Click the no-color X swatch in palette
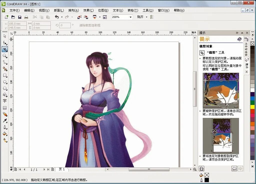This screenshot has height=184, width=256. [252, 43]
